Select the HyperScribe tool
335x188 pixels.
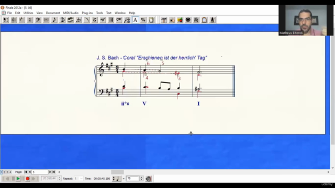(x=71, y=20)
